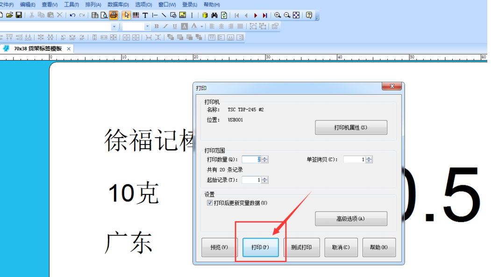
Task: Select justified text alignment
Action: (240, 26)
